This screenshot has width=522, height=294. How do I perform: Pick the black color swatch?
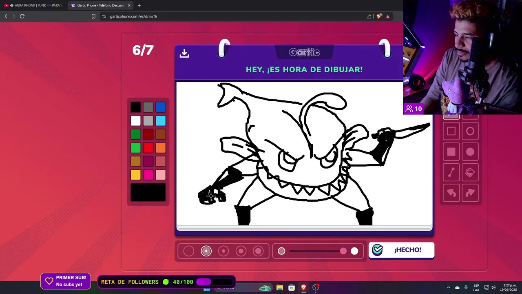[x=136, y=107]
